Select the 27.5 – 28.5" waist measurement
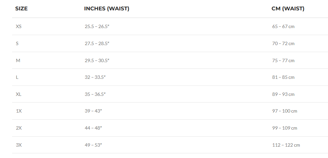The width and height of the screenshot is (328, 158). click(97, 43)
